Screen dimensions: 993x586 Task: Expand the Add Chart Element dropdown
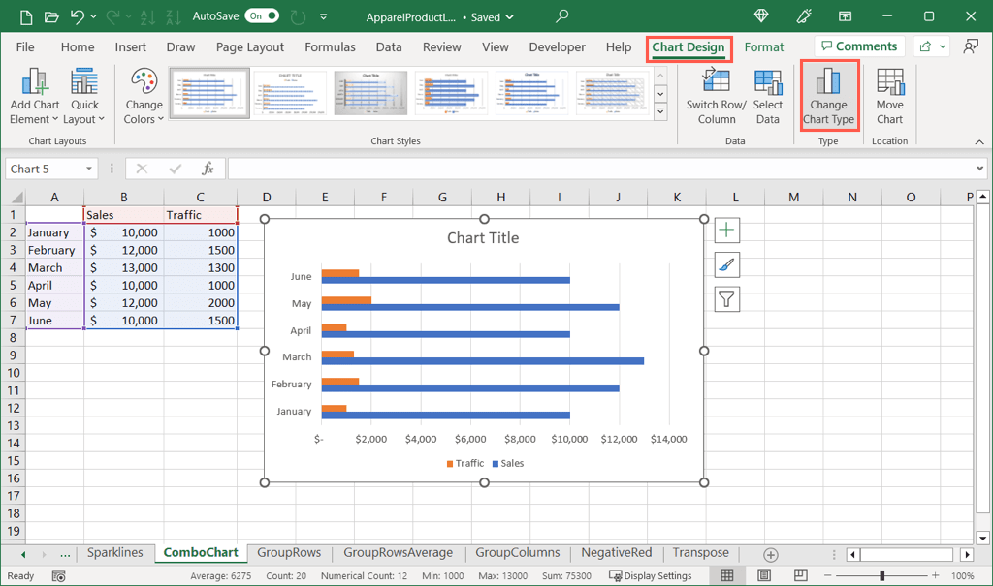[x=34, y=98]
